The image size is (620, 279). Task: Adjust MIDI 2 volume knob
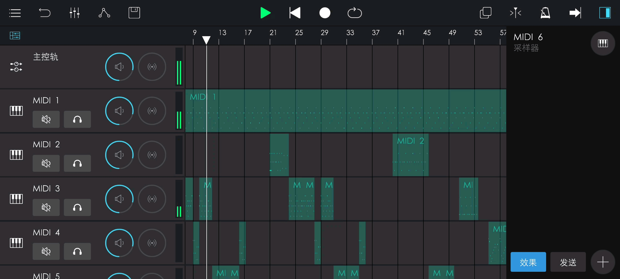119,155
